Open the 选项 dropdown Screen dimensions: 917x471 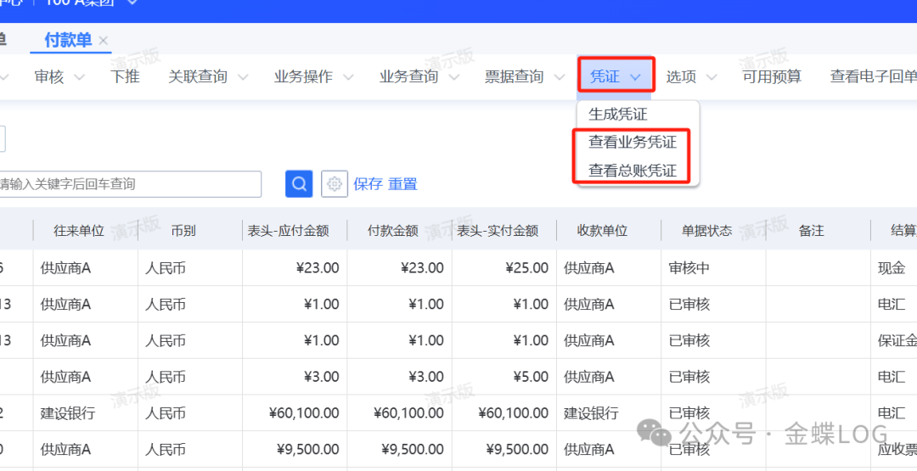[x=691, y=76]
